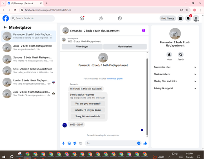Open Julie's conversation in the list
The image size is (204, 159).
(x=29, y=94)
